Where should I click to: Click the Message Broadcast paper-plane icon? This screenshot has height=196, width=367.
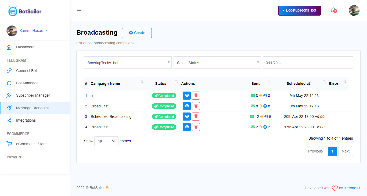[x=9, y=108]
